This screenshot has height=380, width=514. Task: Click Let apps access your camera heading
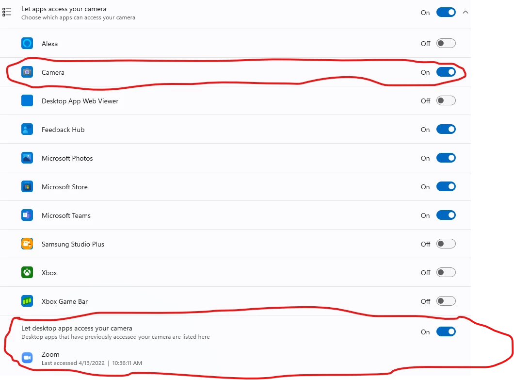pos(64,9)
